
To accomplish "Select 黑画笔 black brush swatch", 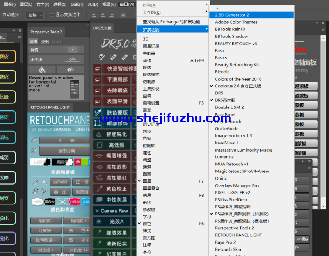I will tap(62, 162).
